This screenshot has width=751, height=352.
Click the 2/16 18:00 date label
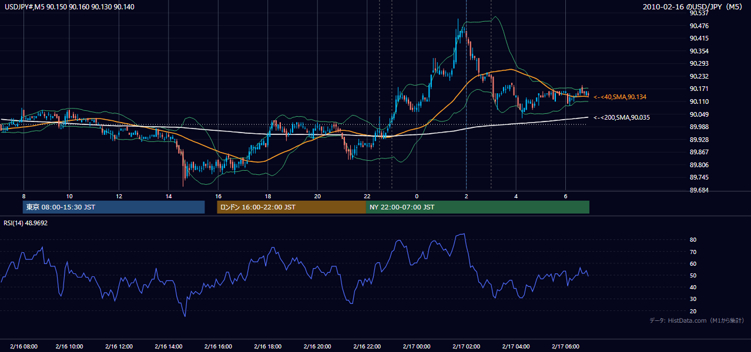point(267,346)
